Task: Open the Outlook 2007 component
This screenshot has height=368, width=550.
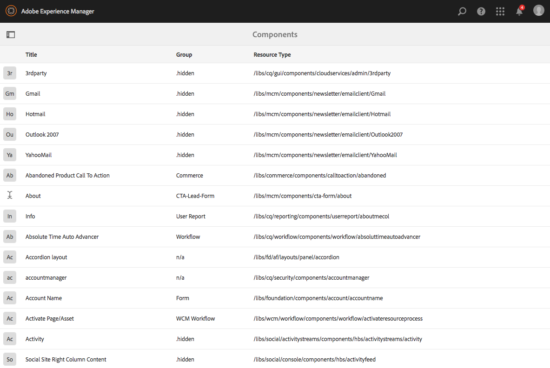Action: pos(42,135)
